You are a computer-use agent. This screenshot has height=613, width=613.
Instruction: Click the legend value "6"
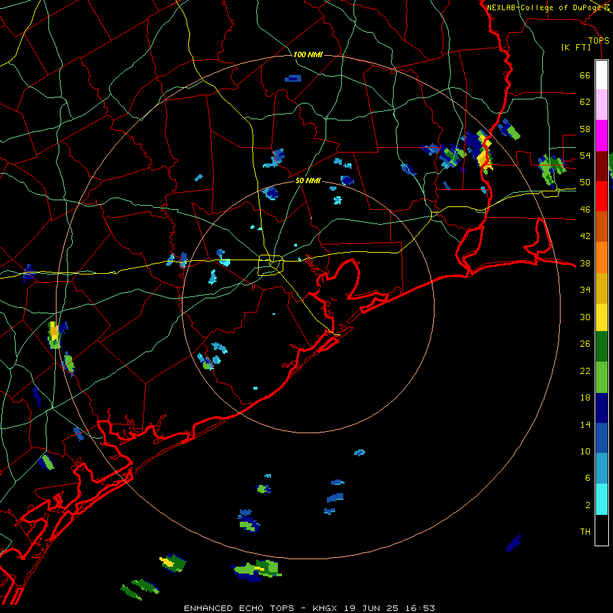(x=587, y=478)
